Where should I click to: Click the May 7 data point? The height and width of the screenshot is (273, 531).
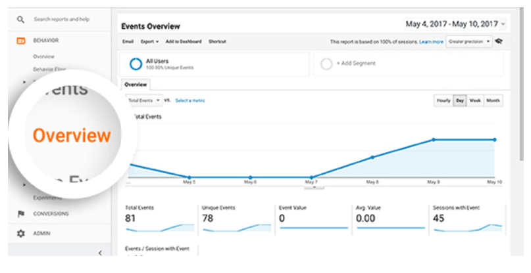[x=311, y=177]
